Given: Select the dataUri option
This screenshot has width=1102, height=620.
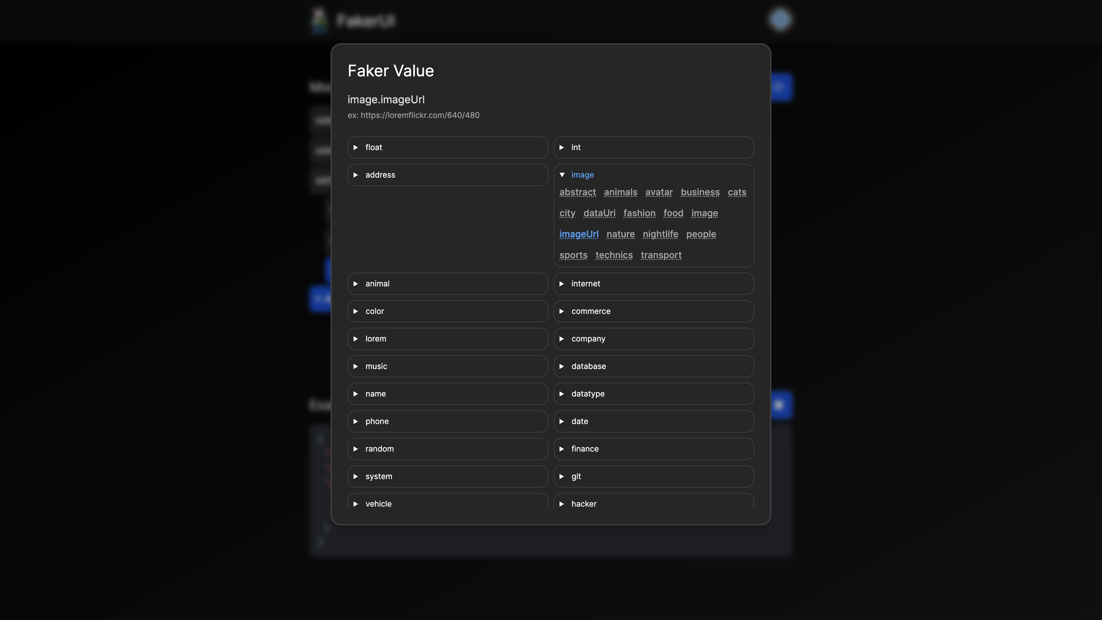Looking at the screenshot, I should coord(599,213).
